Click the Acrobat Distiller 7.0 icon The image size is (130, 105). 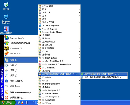pos(40,61)
